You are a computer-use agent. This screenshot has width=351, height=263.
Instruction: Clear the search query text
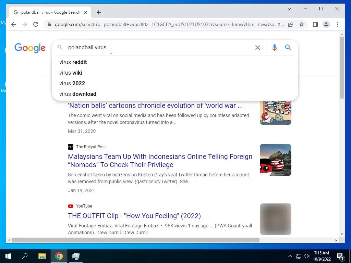coord(258,47)
